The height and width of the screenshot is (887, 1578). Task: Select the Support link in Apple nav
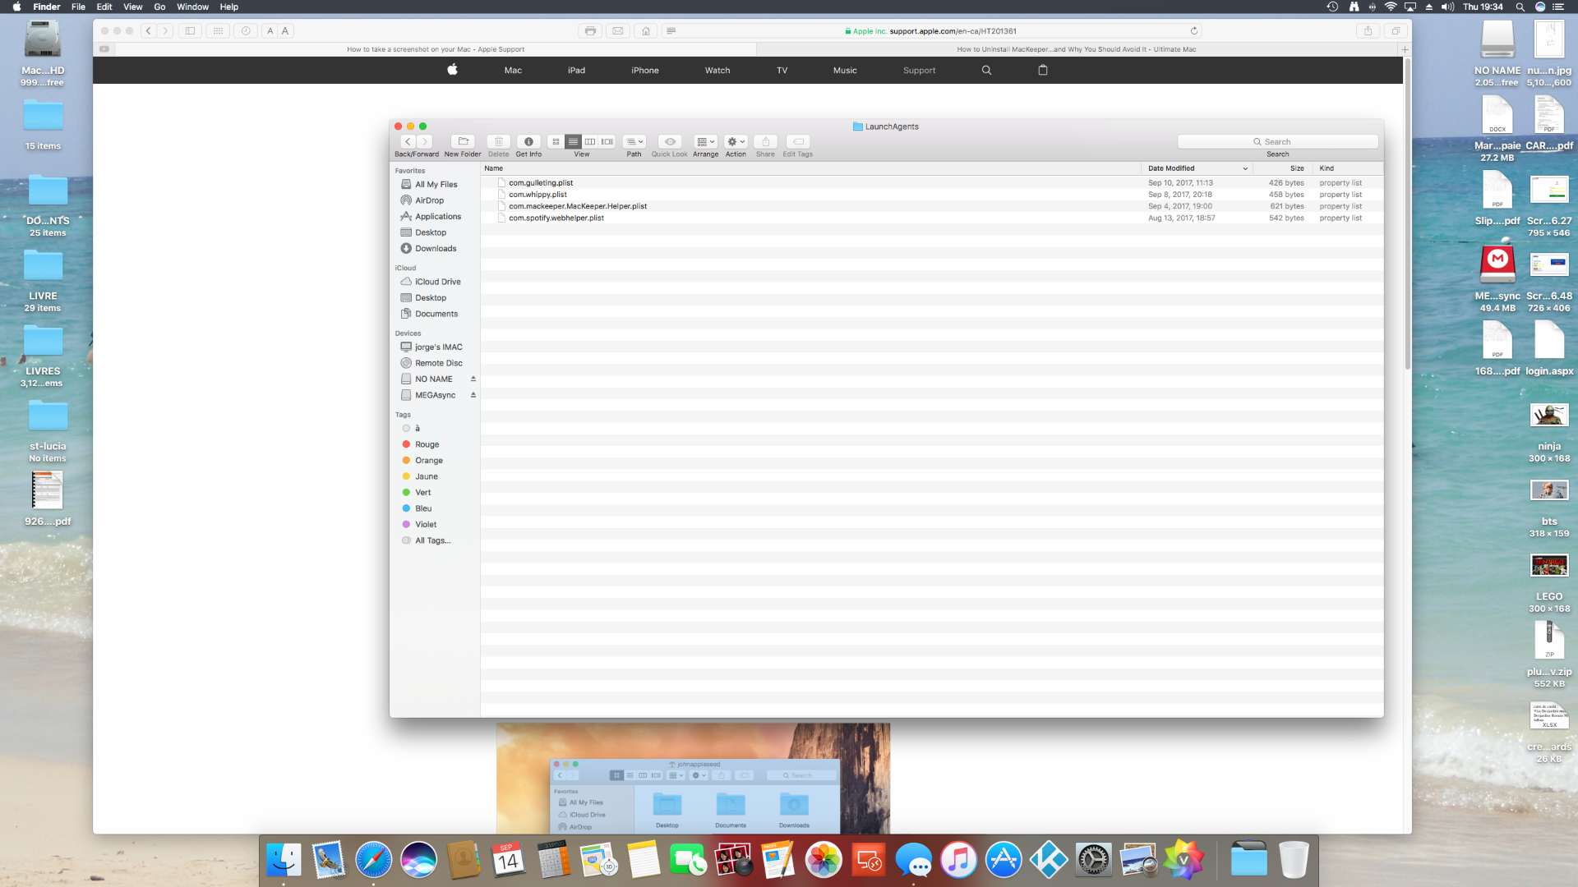pos(919,71)
